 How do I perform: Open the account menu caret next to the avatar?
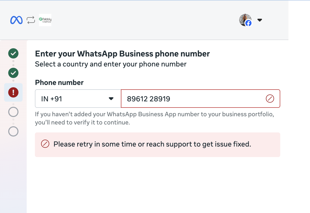259,20
